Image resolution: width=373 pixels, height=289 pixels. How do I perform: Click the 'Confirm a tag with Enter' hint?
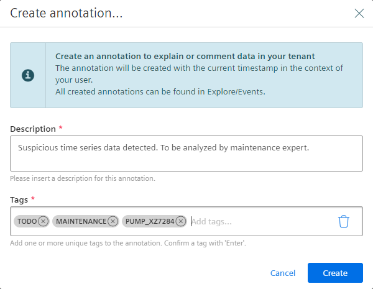(x=205, y=243)
